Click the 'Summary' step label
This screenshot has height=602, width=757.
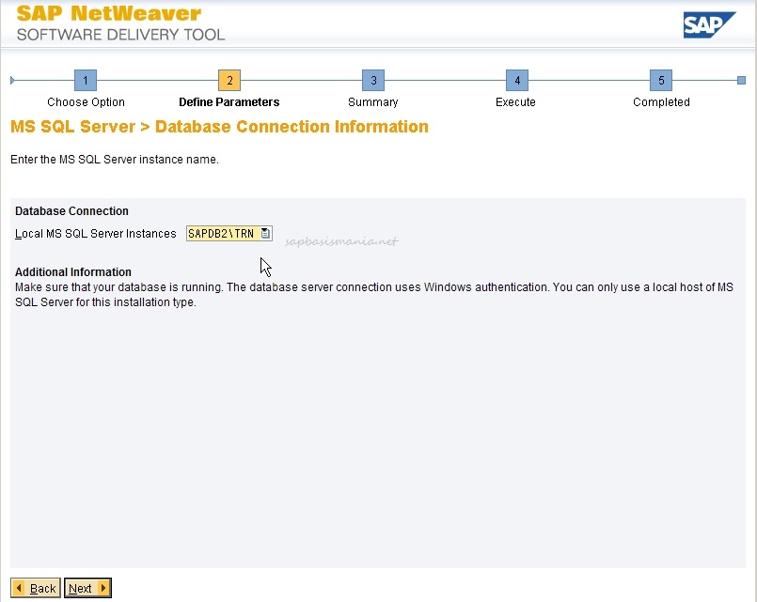[373, 102]
